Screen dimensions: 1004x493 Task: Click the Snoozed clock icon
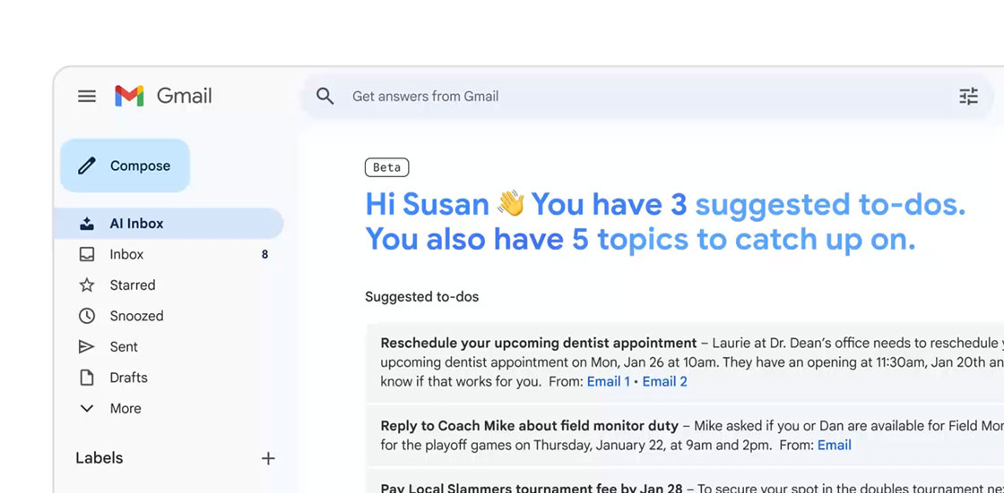click(x=87, y=316)
